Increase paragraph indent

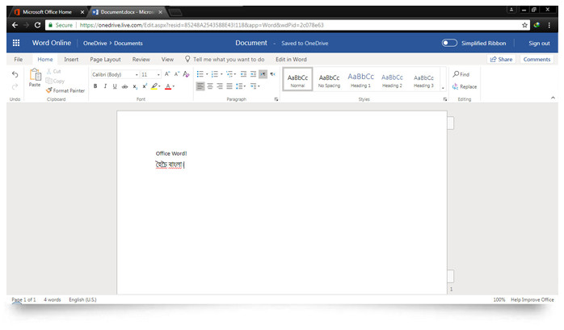click(x=253, y=74)
